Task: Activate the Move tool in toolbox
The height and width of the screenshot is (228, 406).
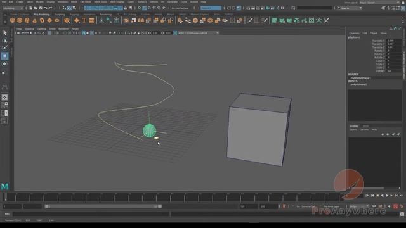Action: (x=4, y=56)
